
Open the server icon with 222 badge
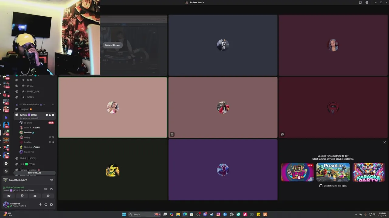pos(6,109)
